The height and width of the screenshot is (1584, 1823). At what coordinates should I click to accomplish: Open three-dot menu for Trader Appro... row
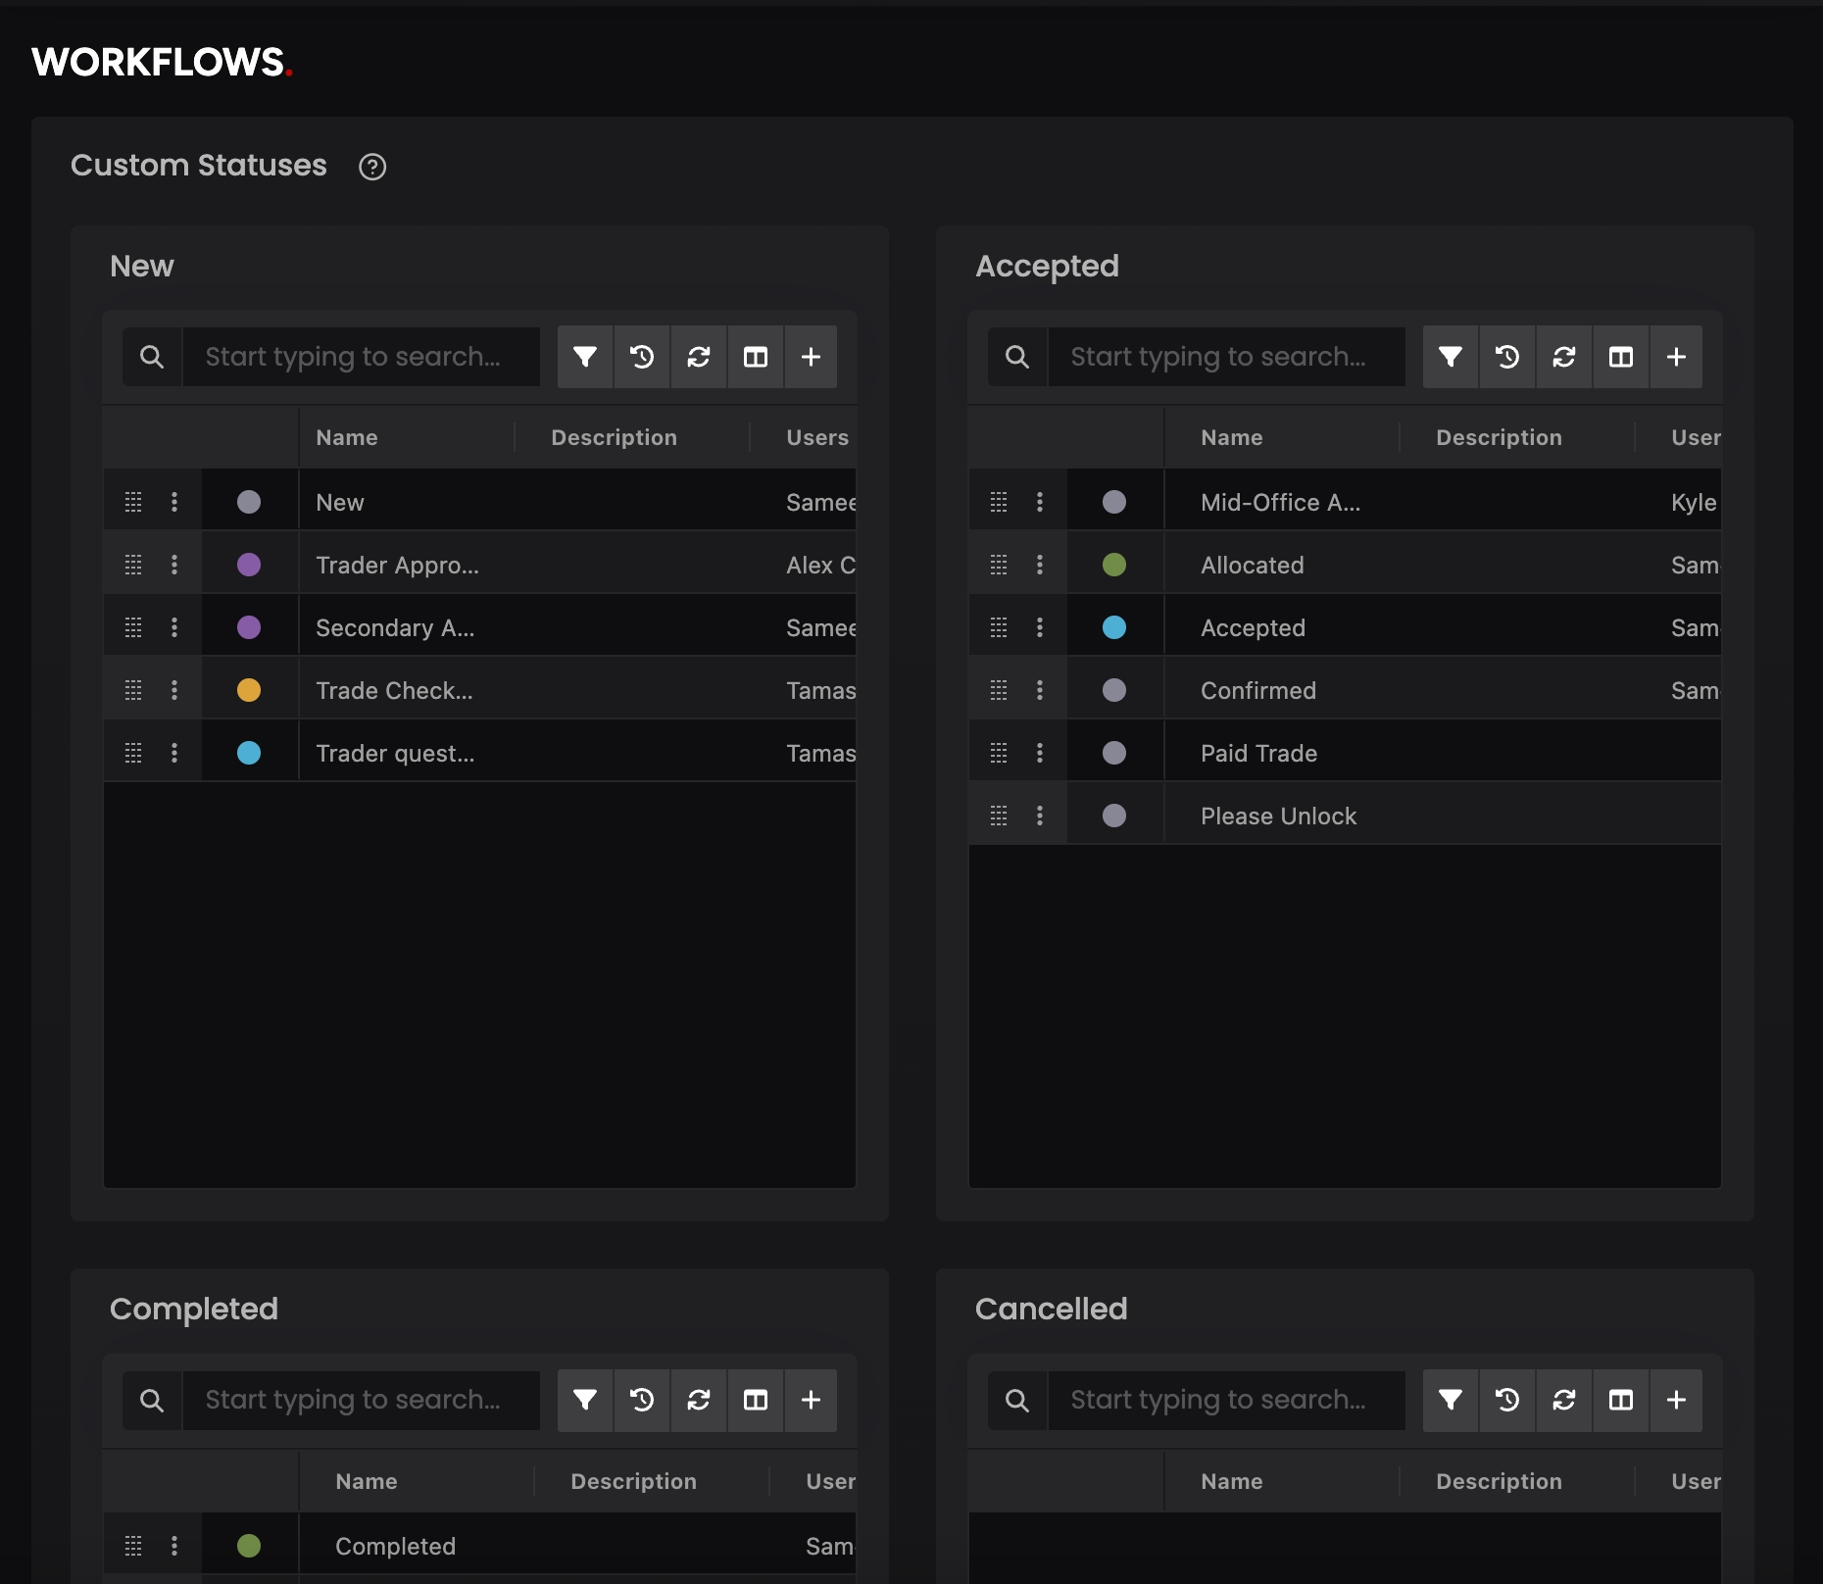(174, 565)
